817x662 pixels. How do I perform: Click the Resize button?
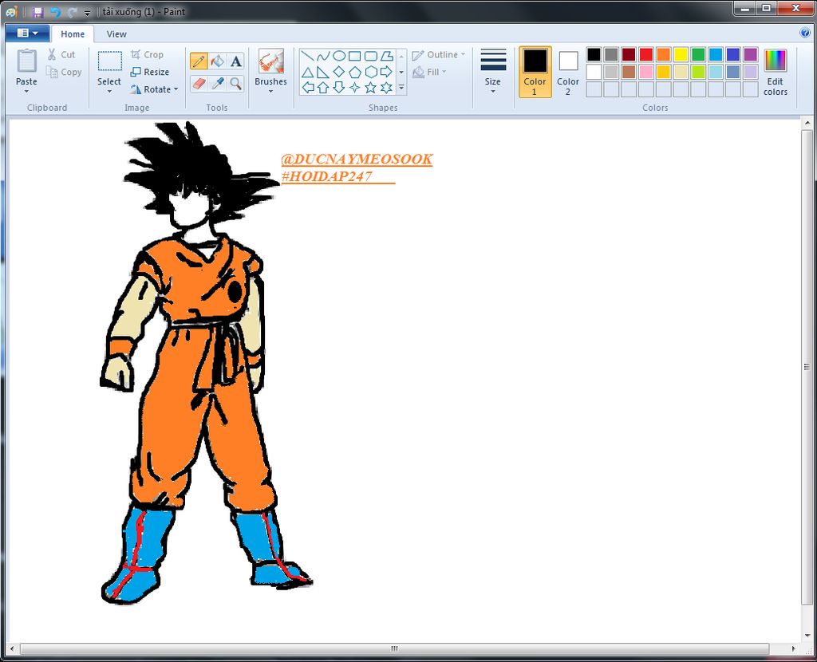(150, 72)
